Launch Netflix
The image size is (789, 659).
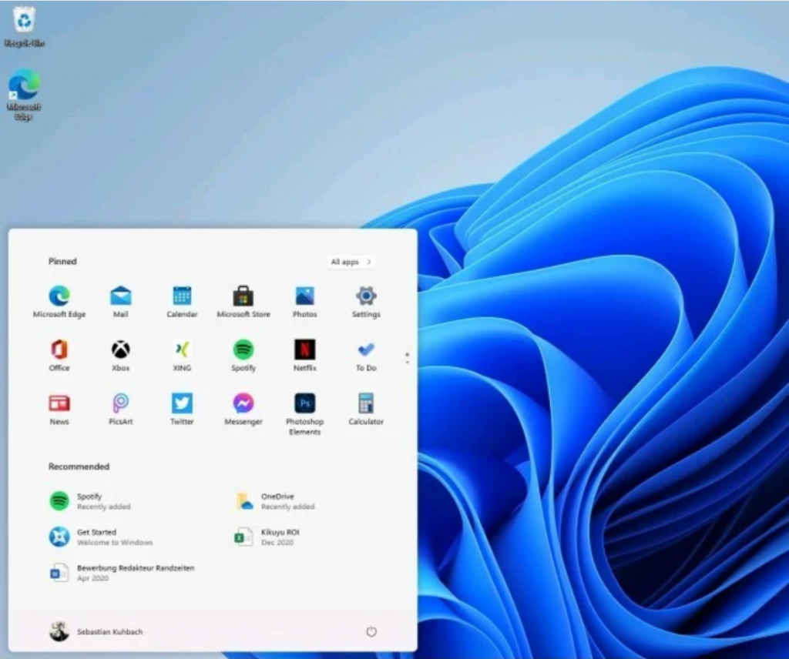(x=305, y=356)
